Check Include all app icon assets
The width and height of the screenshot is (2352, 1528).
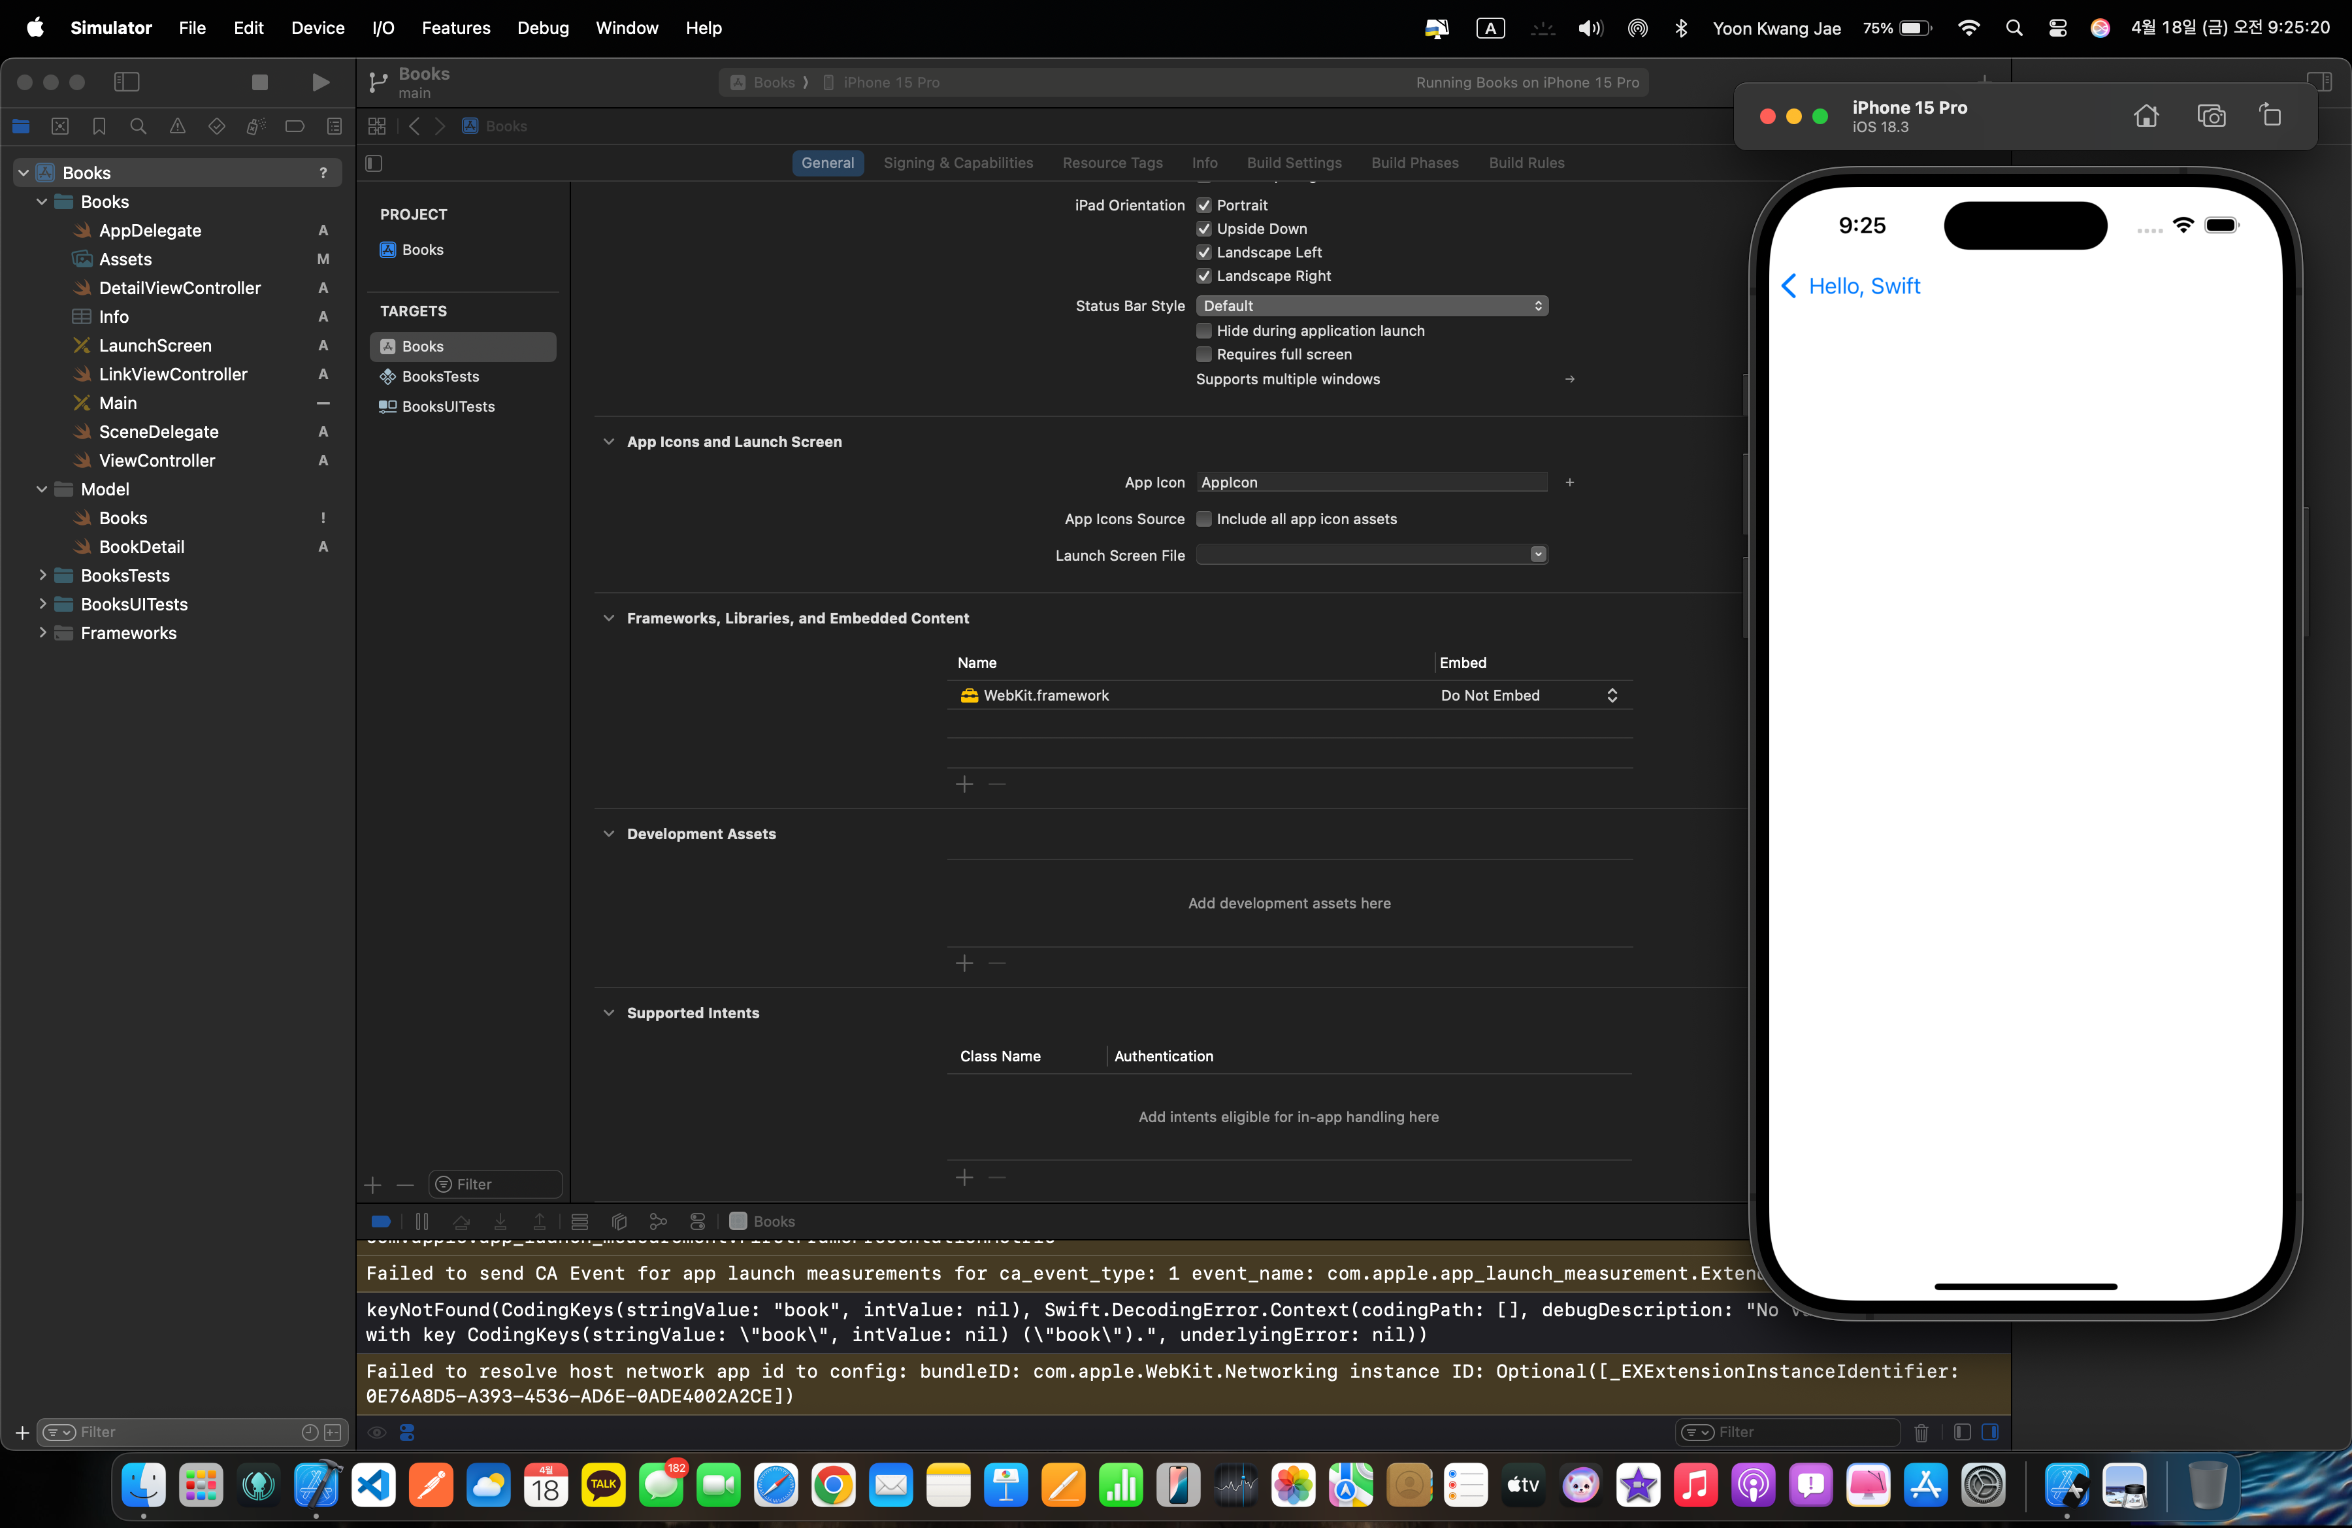(1203, 519)
